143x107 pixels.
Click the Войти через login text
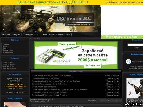pyautogui.click(x=138, y=62)
